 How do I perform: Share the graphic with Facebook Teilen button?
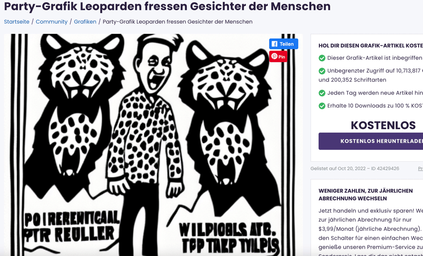coord(283,44)
